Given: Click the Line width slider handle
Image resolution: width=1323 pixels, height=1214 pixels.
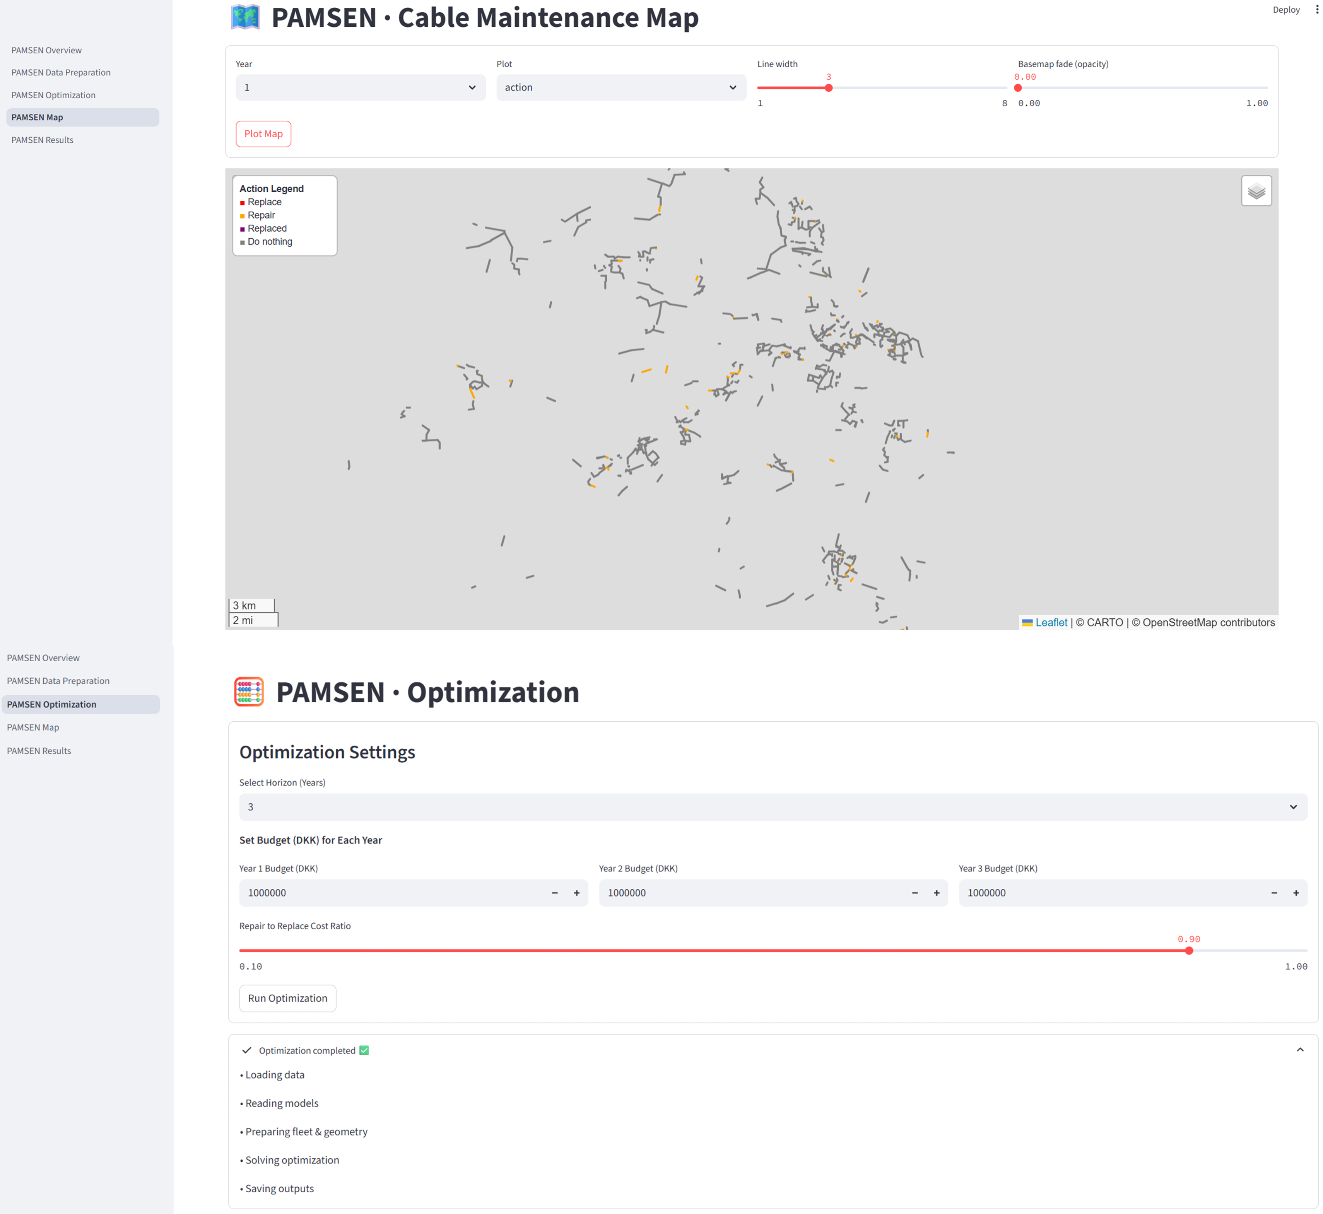Looking at the screenshot, I should tap(828, 88).
